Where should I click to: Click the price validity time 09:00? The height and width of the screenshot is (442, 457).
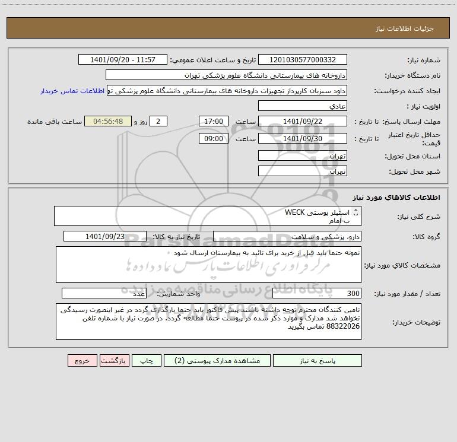click(213, 138)
